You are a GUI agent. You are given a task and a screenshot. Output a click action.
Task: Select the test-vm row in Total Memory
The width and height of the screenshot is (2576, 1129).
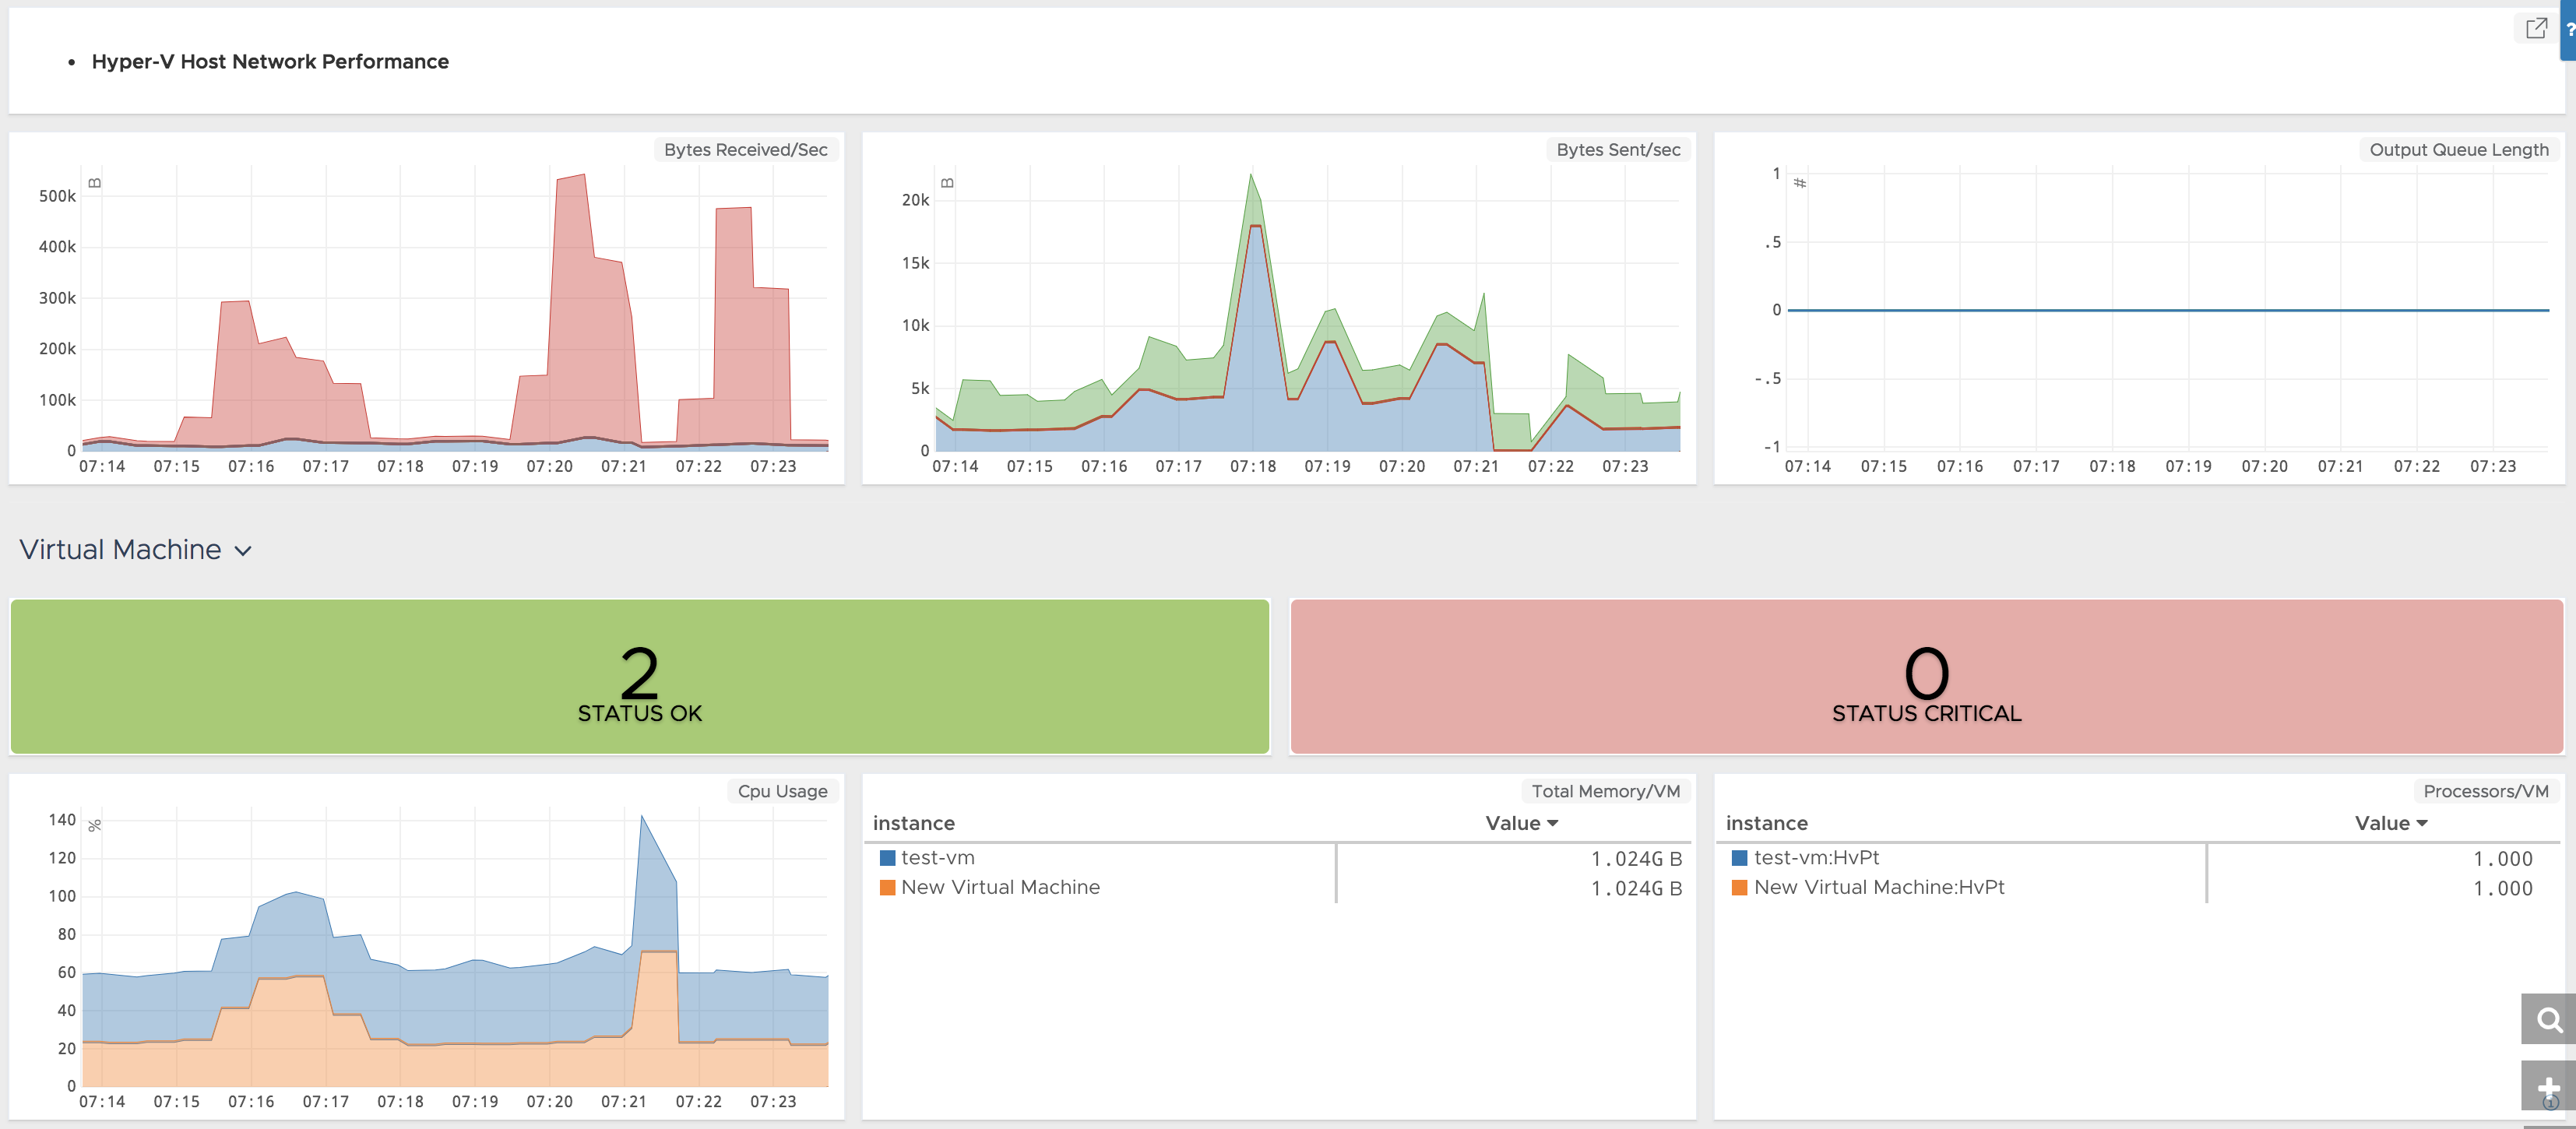[x=1278, y=858]
